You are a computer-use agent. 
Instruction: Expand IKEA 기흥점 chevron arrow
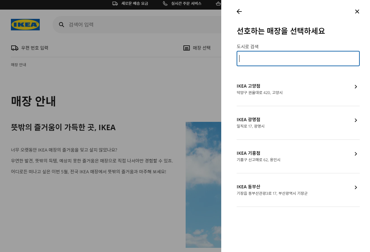[x=356, y=154]
